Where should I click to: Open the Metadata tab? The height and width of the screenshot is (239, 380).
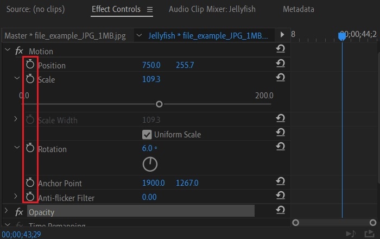pos(298,9)
